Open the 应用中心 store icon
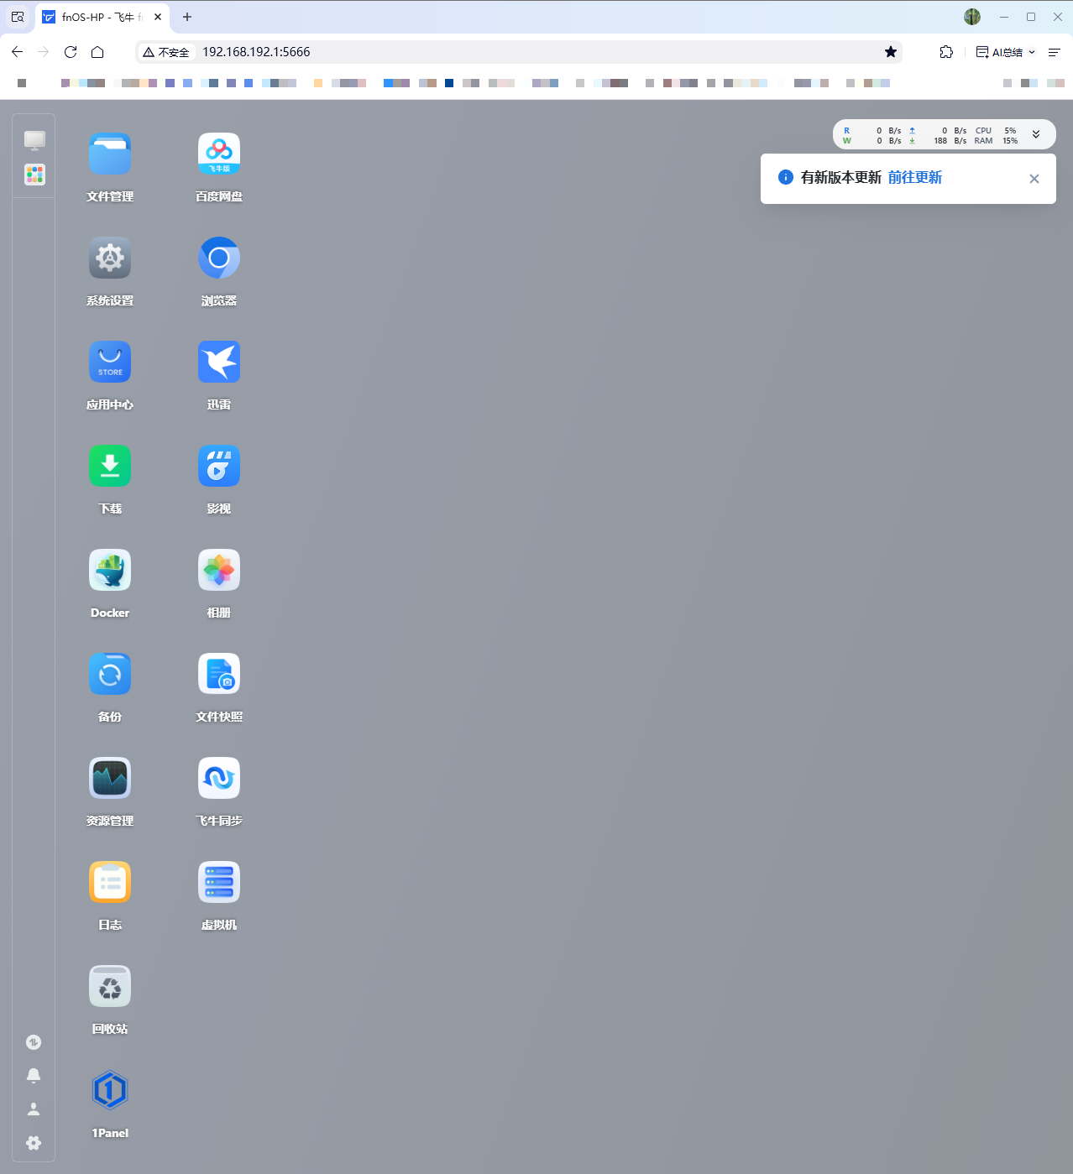Screen dimensions: 1073x1174 [x=110, y=362]
